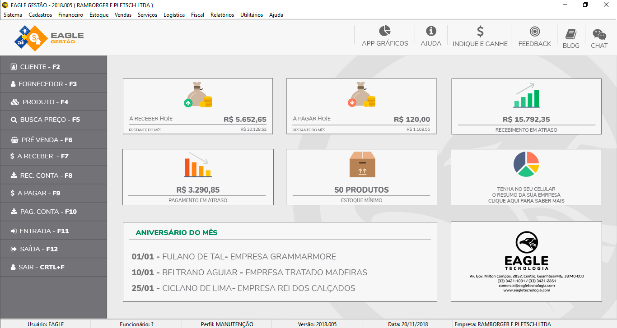Open the Relatórios menu
The image size is (617, 328).
[222, 15]
